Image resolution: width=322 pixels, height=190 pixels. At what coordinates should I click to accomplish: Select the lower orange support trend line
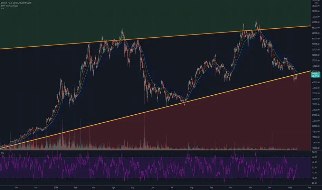click(155, 109)
